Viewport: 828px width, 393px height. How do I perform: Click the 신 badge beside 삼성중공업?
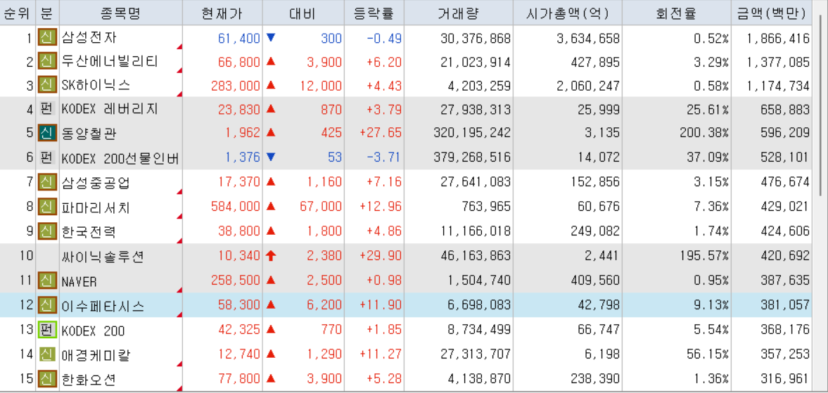[47, 182]
